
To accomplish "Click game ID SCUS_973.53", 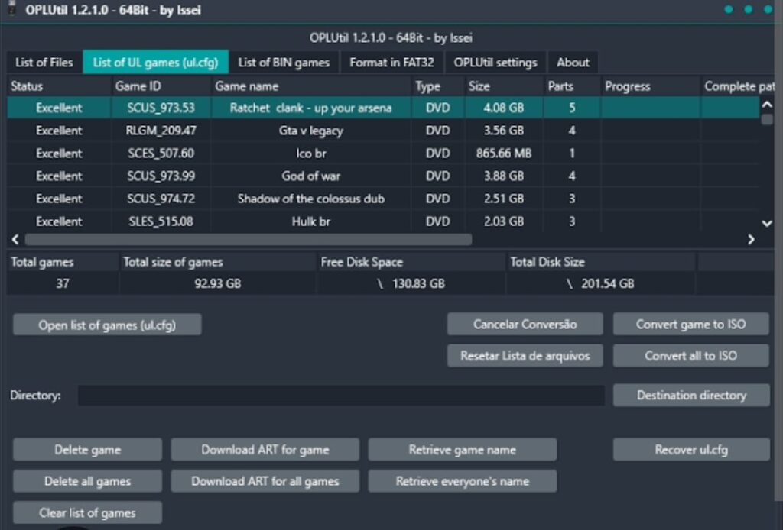I will (161, 108).
